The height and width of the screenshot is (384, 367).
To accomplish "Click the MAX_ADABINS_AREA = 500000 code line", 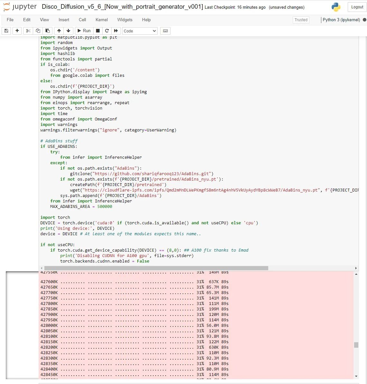I will click(81, 206).
